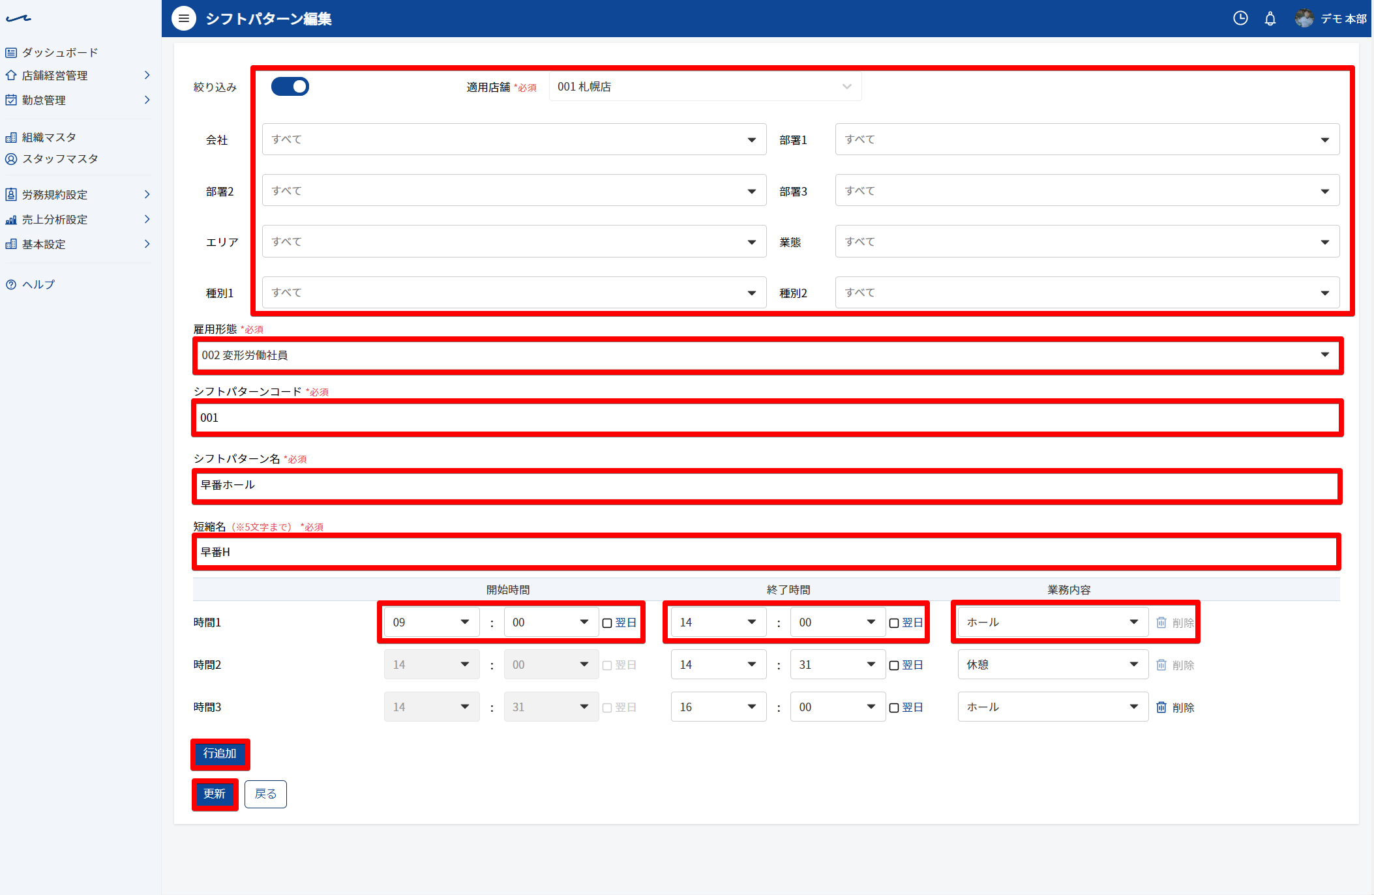
Task: Click the シフトパターンコード field with 001
Action: (x=768, y=418)
